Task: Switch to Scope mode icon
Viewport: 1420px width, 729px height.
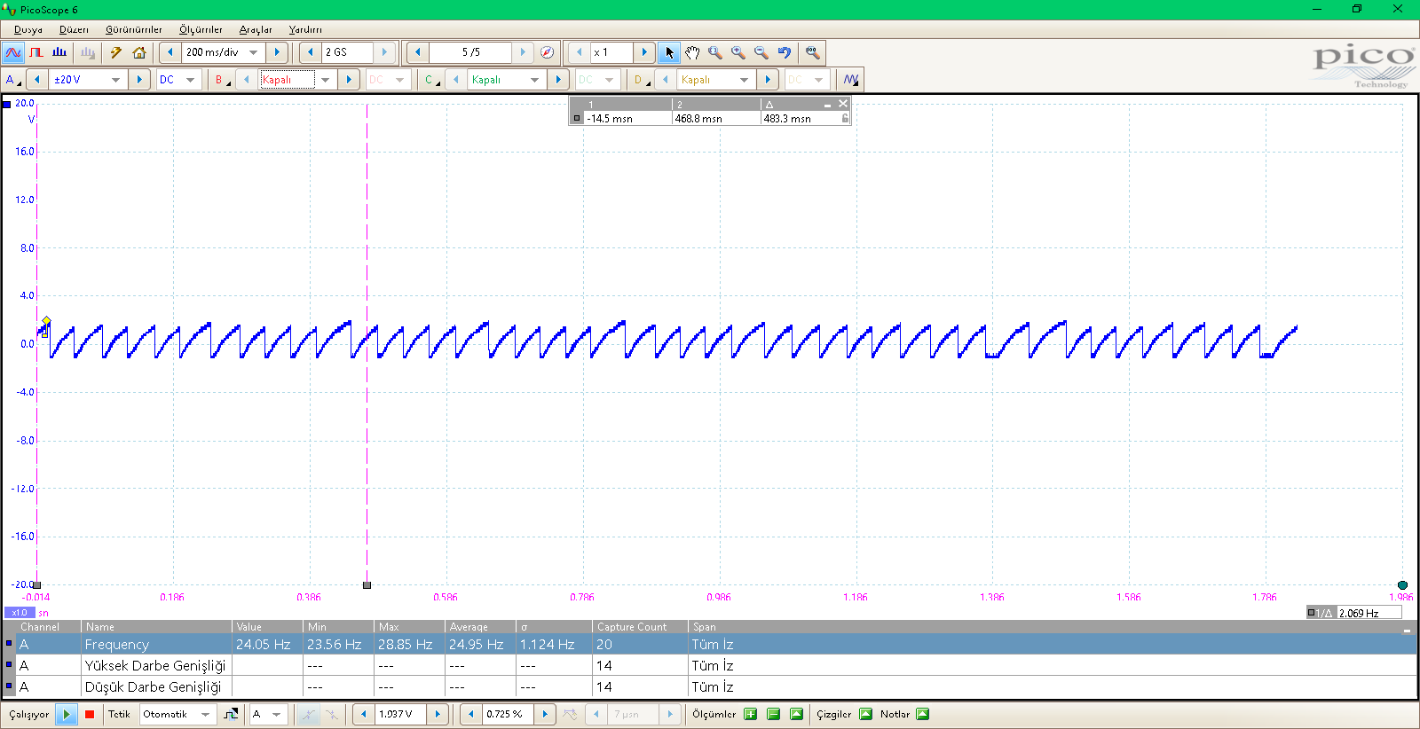Action: pos(12,52)
